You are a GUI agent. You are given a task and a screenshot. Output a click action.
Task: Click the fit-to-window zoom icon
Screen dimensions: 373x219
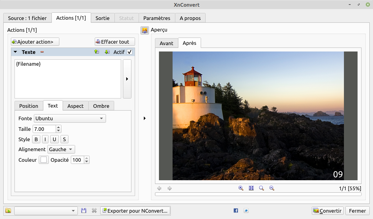pyautogui.click(x=251, y=188)
